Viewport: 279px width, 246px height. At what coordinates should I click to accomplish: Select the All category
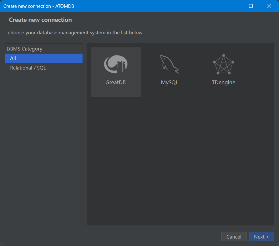44,58
